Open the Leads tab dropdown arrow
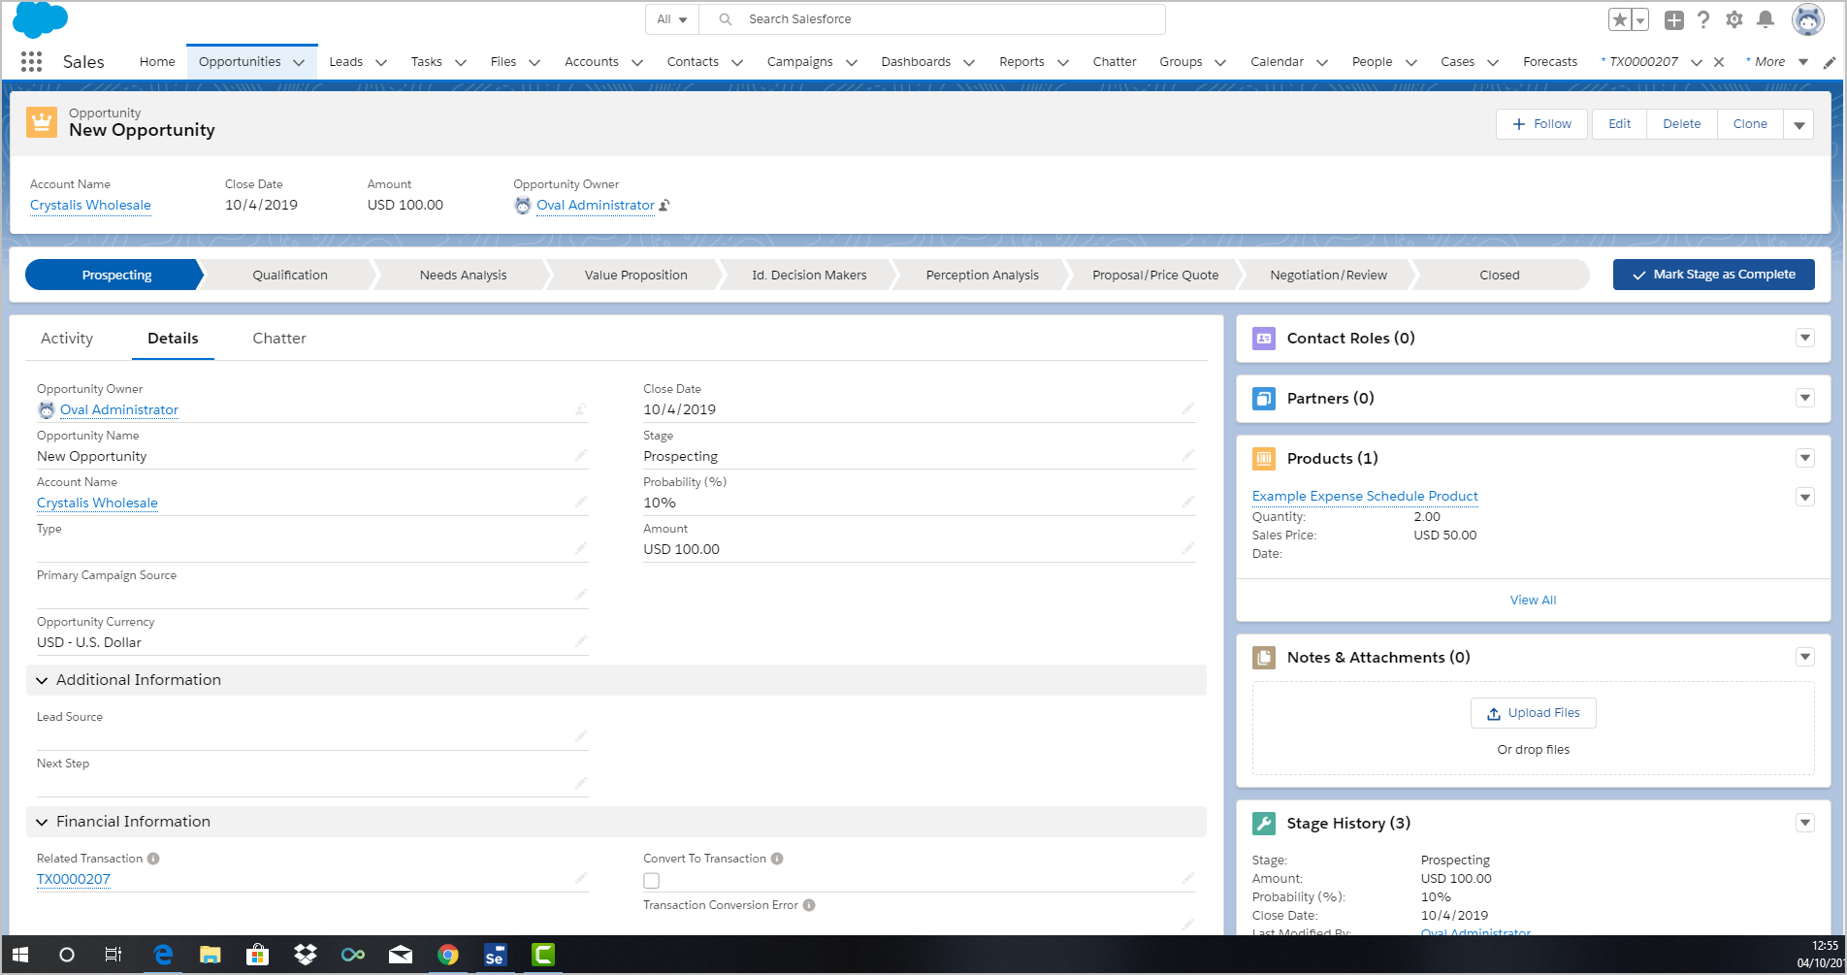 coord(381,62)
